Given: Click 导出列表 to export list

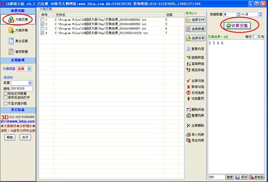Looking at the screenshot, I should coord(195,140).
